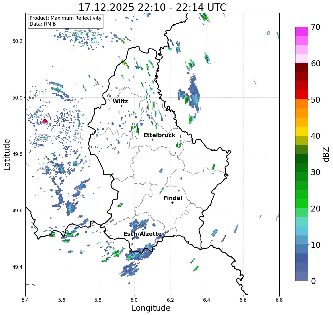Click the longitude tick label 6.2
Viewport: 333px width, 315px height.
(x=171, y=300)
